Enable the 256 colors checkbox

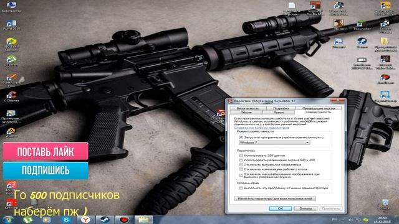pos(241,156)
